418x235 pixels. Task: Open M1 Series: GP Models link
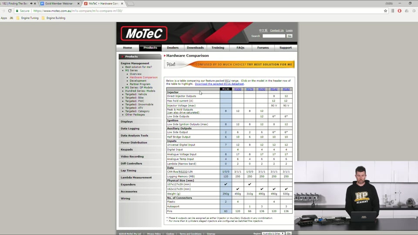coord(139,87)
